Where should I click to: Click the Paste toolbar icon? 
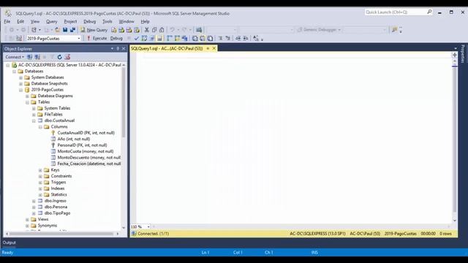tap(162, 30)
